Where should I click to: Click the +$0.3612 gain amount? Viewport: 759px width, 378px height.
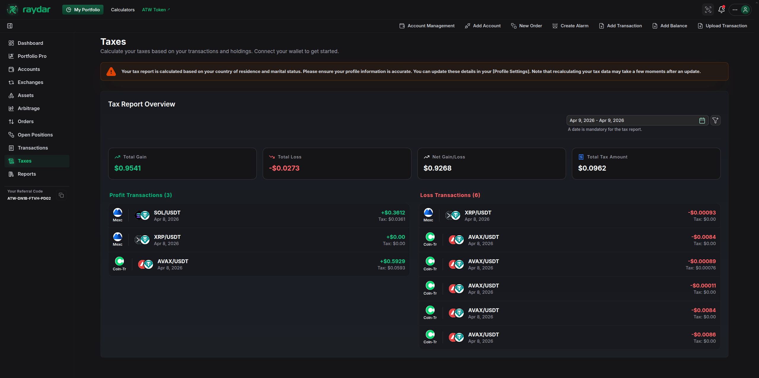tap(393, 213)
